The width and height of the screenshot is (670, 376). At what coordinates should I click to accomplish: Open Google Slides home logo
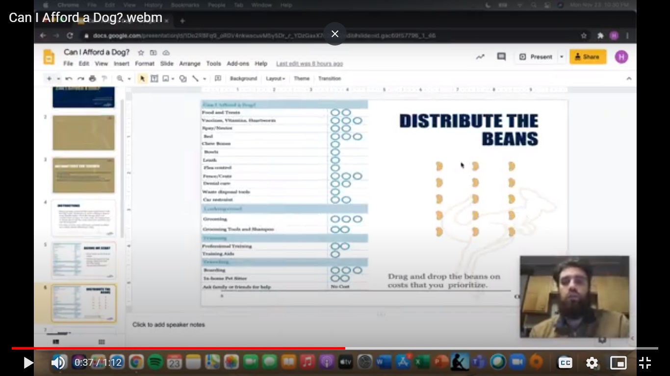pos(49,57)
